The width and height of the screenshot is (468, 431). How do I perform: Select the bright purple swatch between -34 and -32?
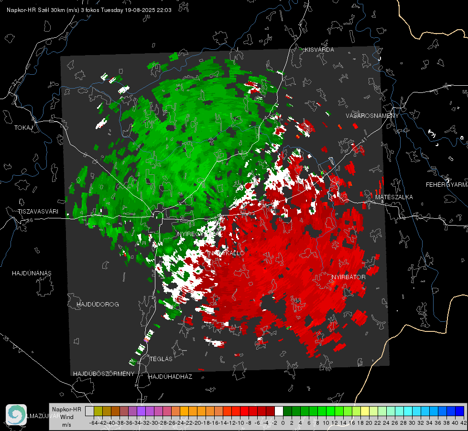pos(141,411)
